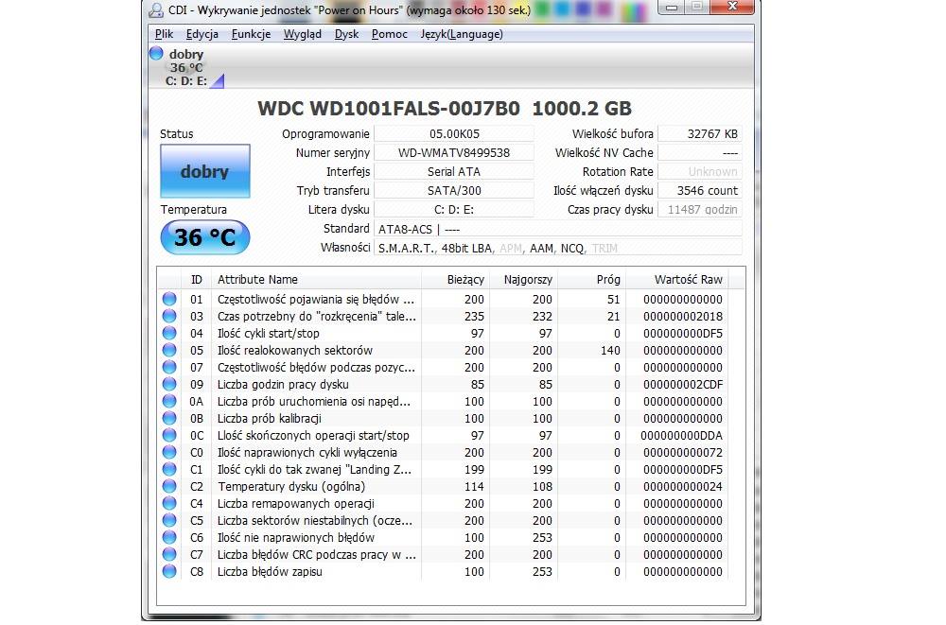The height and width of the screenshot is (625, 946).
Task: Open the Dysk menu
Action: (x=346, y=34)
